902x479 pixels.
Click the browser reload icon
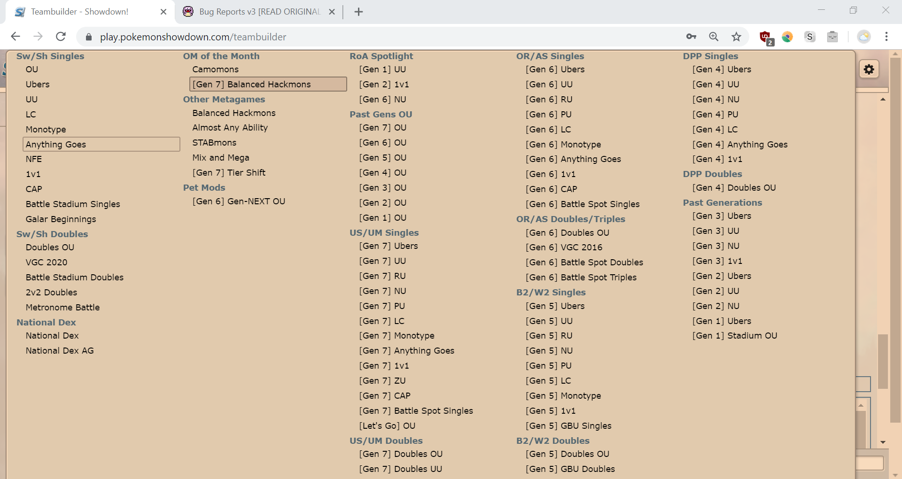tap(61, 37)
